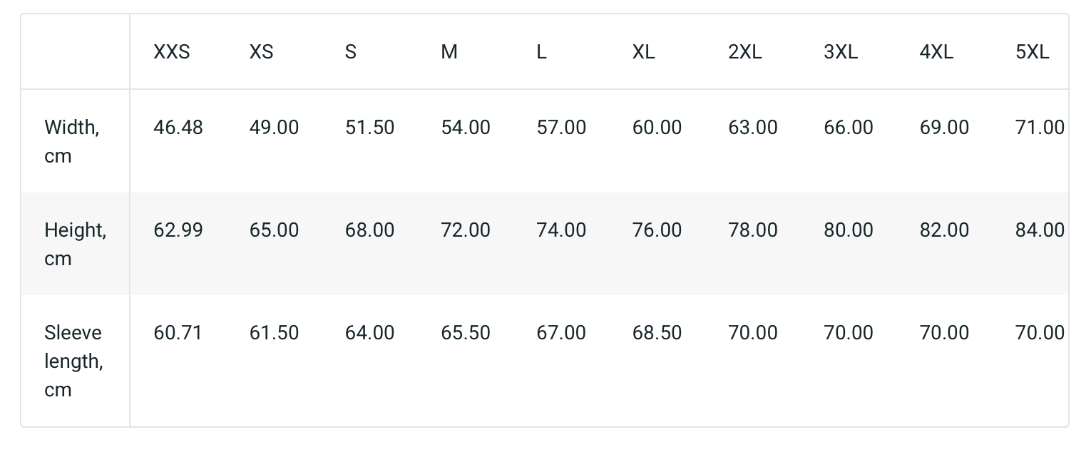Click the 2XL size column header
Screen dimensions: 1091x452
745,52
